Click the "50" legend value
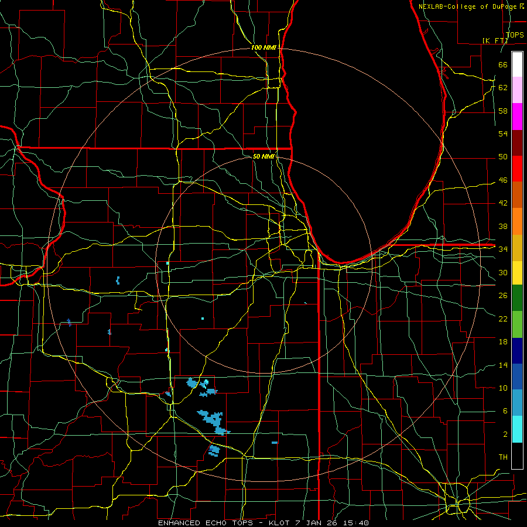 tap(503, 157)
